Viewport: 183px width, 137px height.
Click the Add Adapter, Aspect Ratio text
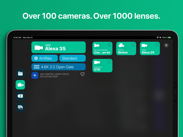coord(54,75)
